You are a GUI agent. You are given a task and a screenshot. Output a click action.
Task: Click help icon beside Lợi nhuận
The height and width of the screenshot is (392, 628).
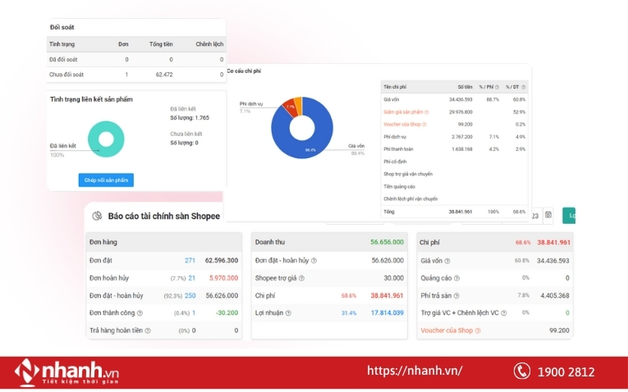tap(291, 312)
